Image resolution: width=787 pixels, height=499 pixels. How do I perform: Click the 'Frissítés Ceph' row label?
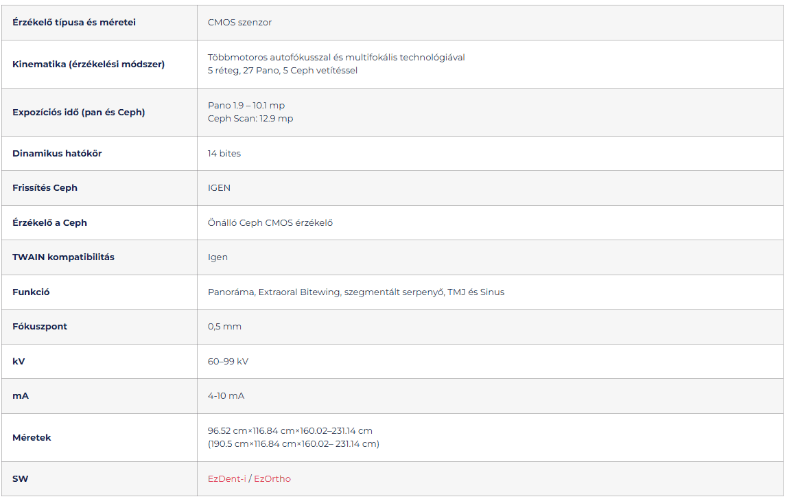(x=45, y=187)
